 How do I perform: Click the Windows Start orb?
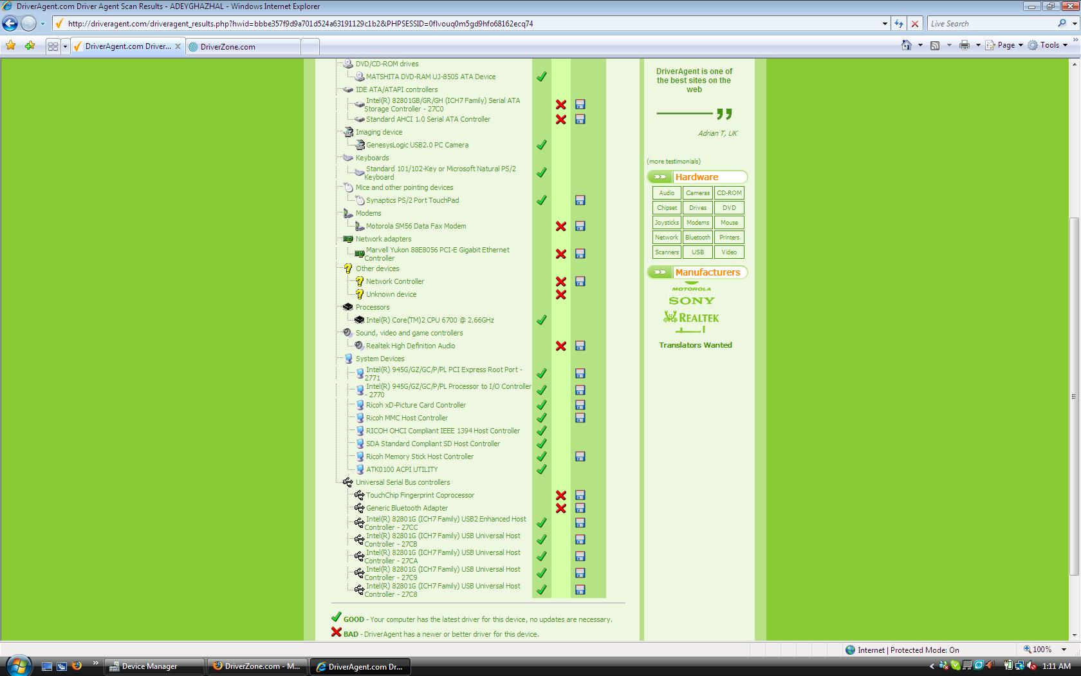click(18, 665)
